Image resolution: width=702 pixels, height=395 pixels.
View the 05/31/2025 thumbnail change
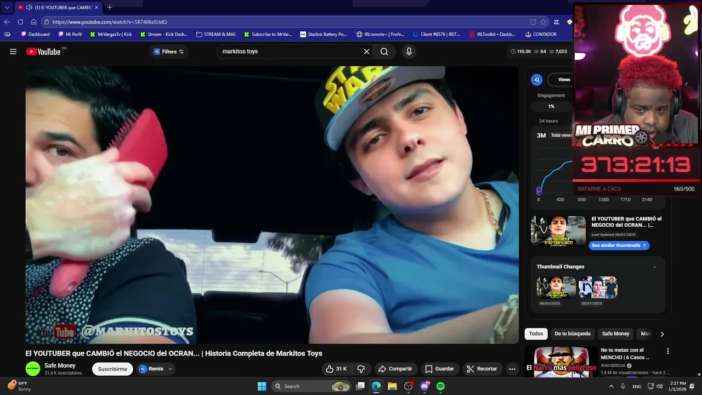(598, 287)
